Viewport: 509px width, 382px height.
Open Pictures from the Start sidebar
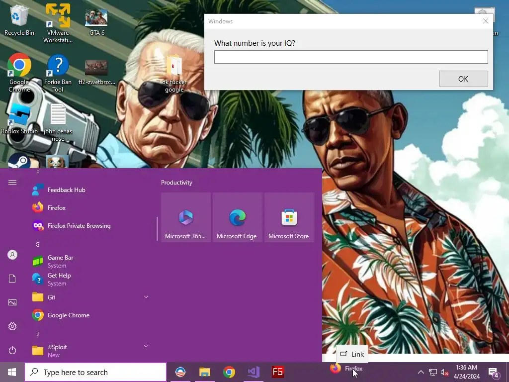(x=12, y=302)
